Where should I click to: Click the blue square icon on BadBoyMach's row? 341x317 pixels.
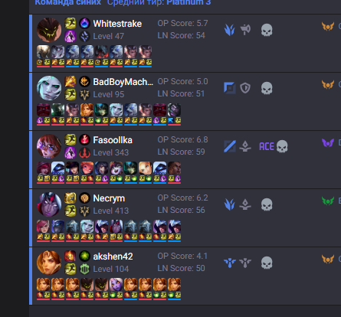tap(230, 88)
